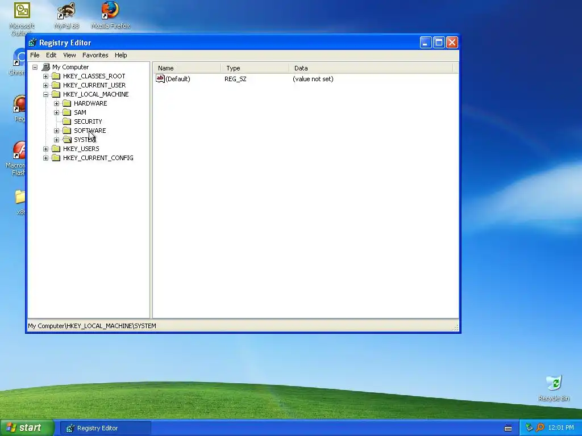582x436 pixels.
Task: Select the HKEY_CURRENT_USER label
Action: pyautogui.click(x=94, y=85)
